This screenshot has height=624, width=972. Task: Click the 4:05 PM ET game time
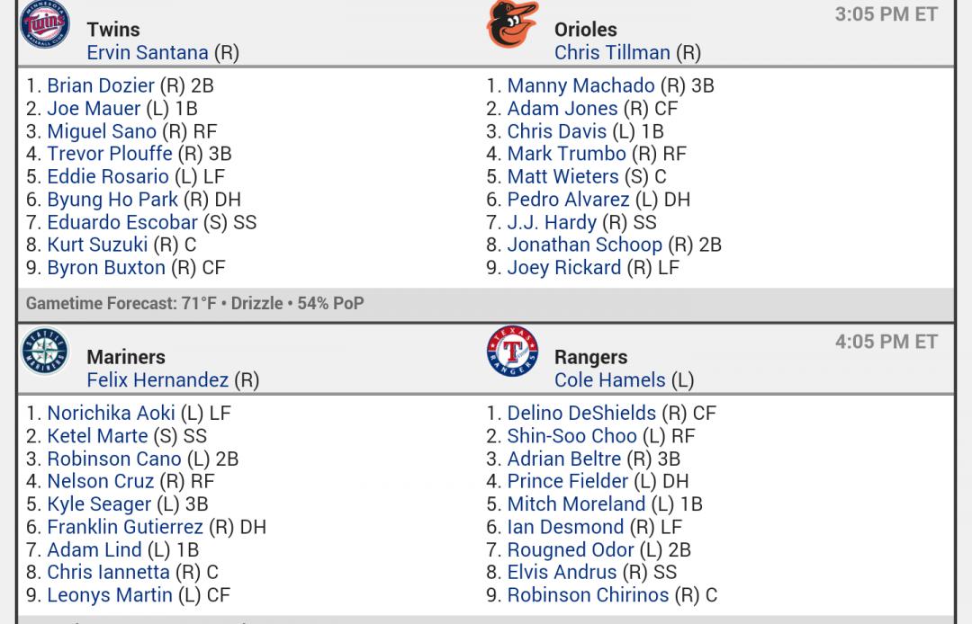886,342
